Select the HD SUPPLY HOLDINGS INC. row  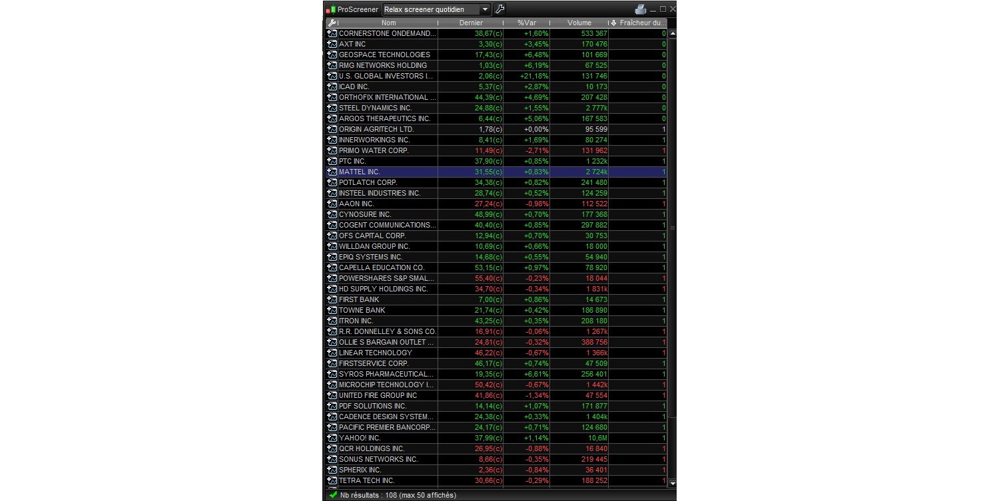tap(497, 289)
